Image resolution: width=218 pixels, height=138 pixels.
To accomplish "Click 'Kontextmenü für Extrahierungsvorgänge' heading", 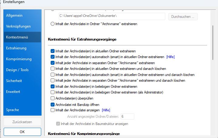I will coord(82,39).
